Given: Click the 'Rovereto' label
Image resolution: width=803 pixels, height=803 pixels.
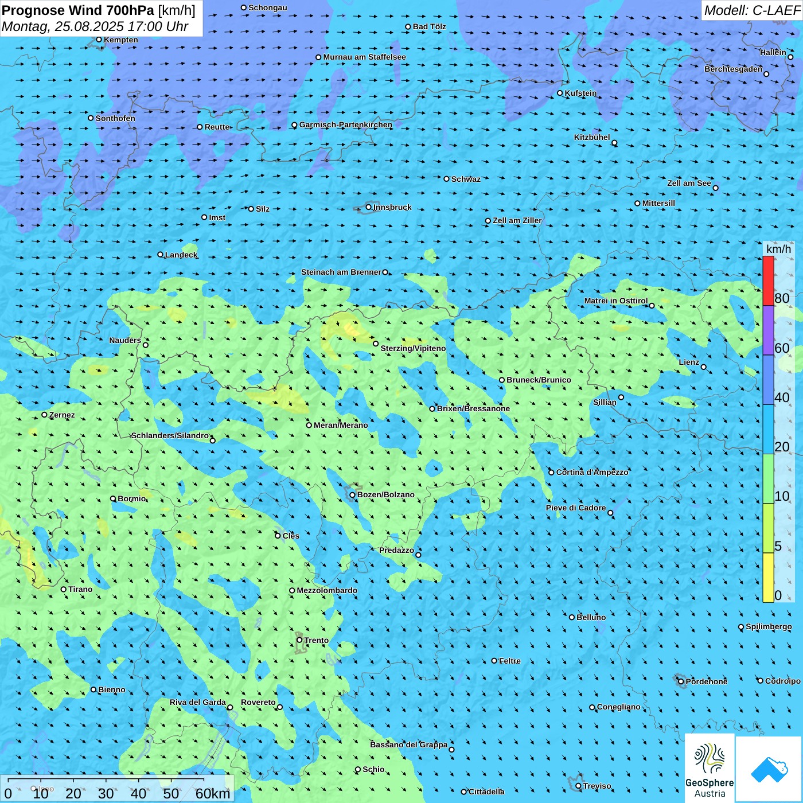Looking at the screenshot, I should pyautogui.click(x=258, y=702).
